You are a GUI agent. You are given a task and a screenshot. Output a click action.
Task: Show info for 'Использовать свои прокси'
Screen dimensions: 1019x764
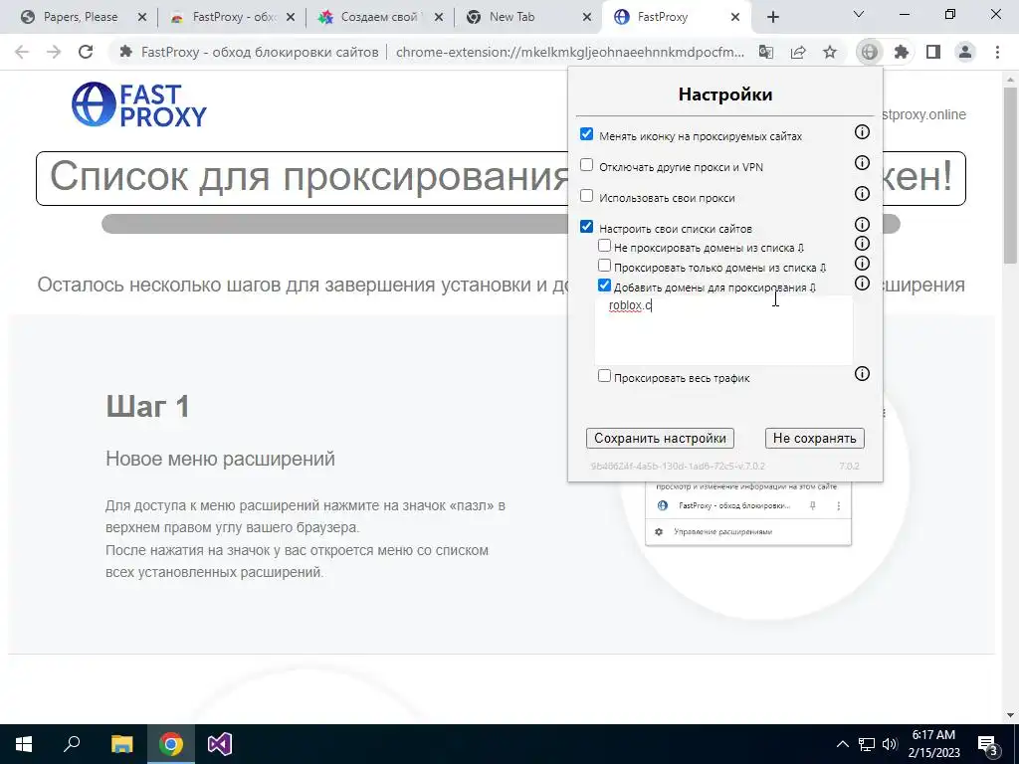(x=862, y=193)
